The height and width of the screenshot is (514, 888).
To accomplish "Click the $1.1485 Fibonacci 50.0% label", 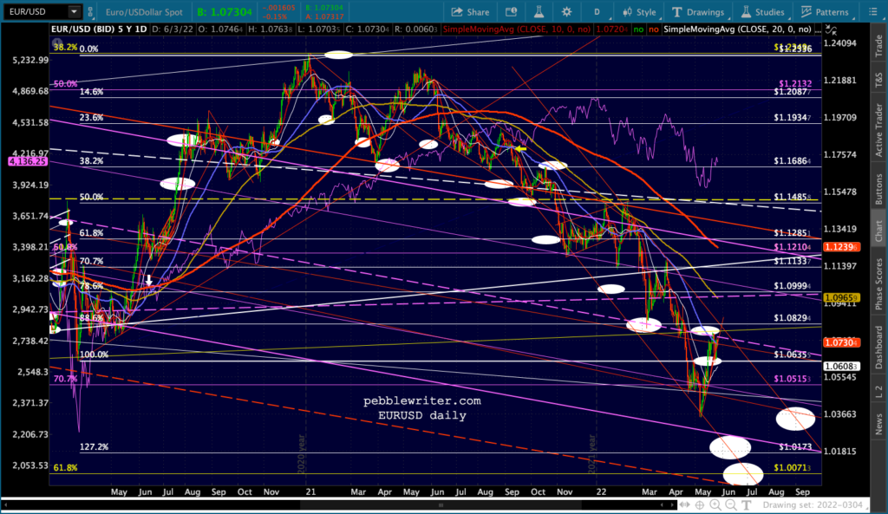I will click(793, 197).
